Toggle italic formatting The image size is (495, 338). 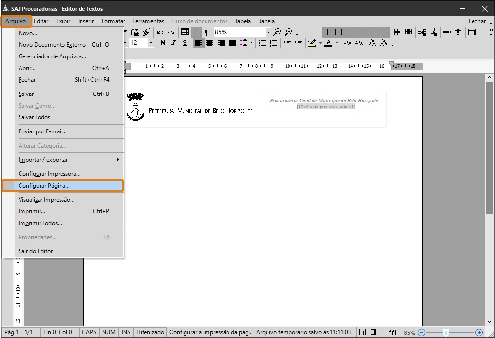tap(174, 43)
